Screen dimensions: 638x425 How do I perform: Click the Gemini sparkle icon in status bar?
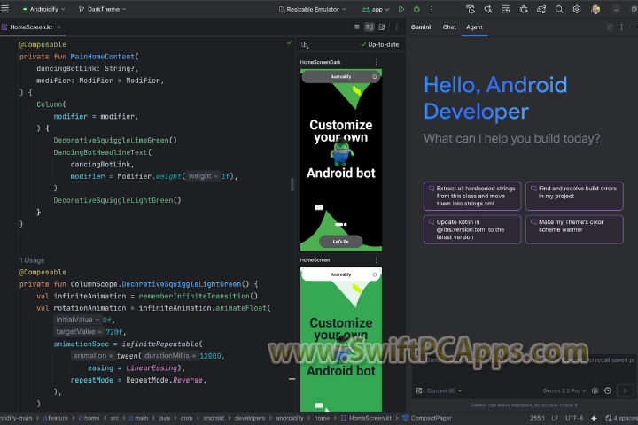(x=594, y=418)
